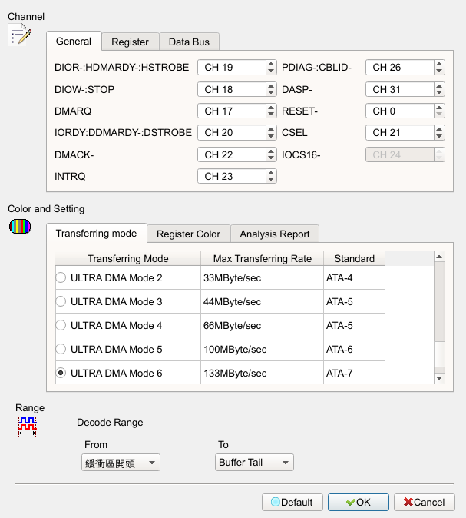Click the CH 31 DASP- field

400,89
